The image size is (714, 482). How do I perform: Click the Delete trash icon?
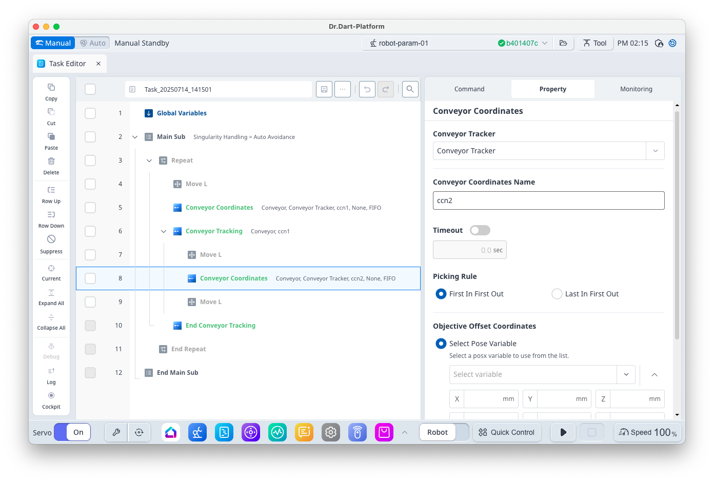(x=51, y=162)
